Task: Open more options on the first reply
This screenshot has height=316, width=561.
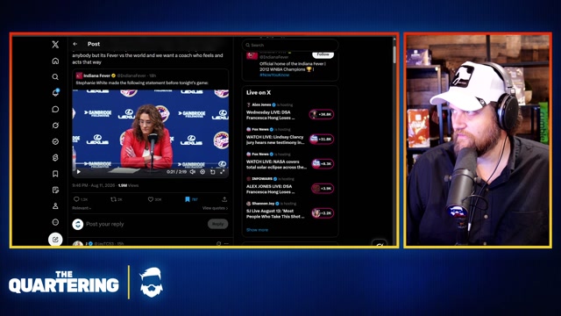Action: [226, 244]
